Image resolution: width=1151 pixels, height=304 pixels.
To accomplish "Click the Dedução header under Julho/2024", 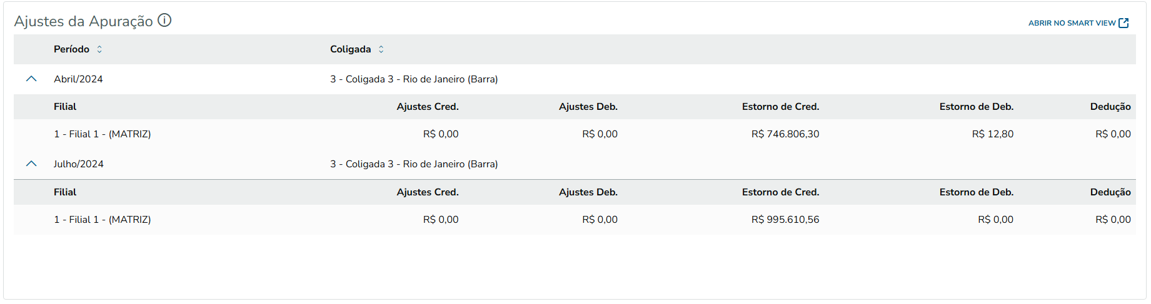I will [x=1110, y=192].
